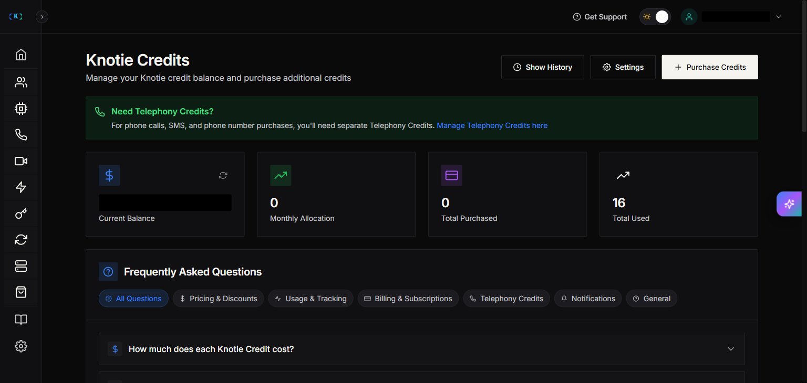Select the Pricing & Discounts tab
Image resolution: width=807 pixels, height=383 pixels.
tap(218, 299)
